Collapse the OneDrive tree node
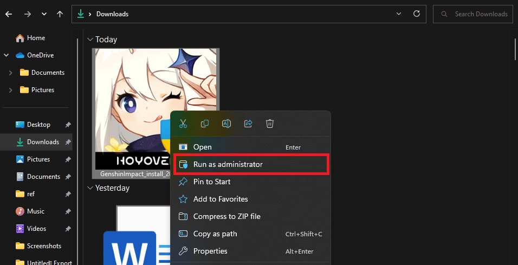518x265 pixels. 7,55
